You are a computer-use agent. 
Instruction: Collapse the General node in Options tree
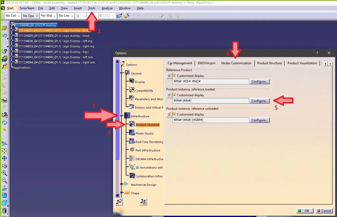[x=122, y=73]
